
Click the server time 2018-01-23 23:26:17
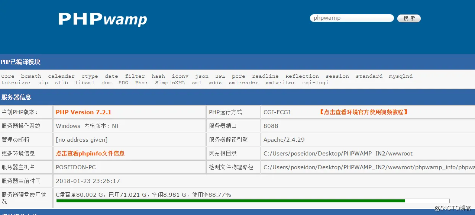click(88, 181)
